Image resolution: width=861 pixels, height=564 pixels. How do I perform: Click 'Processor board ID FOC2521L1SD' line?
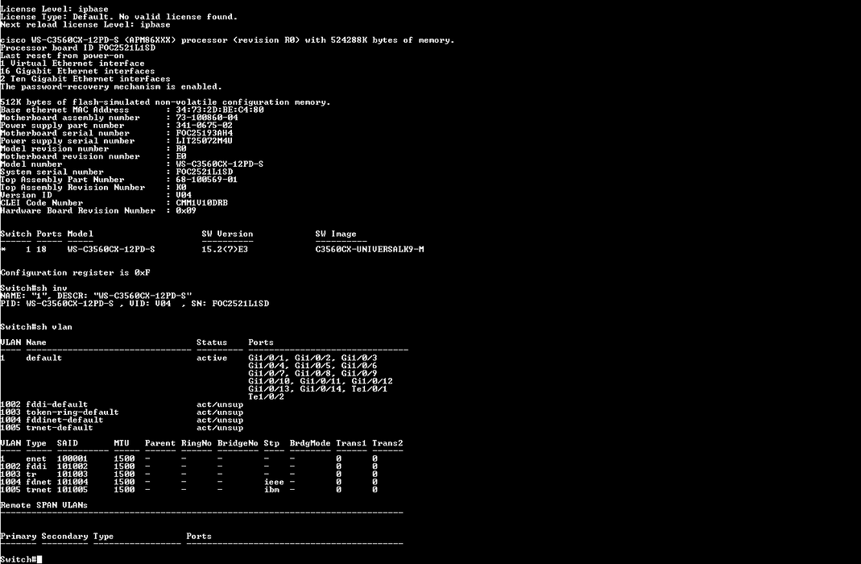(x=77, y=48)
